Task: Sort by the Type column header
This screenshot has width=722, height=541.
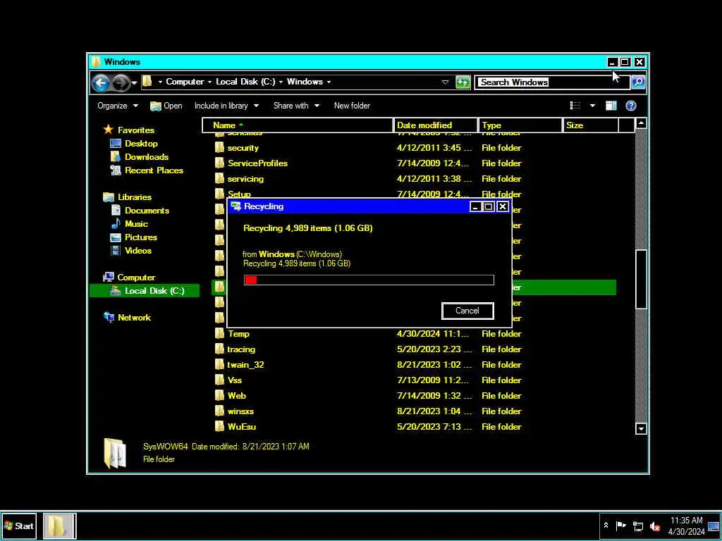Action: coord(520,125)
